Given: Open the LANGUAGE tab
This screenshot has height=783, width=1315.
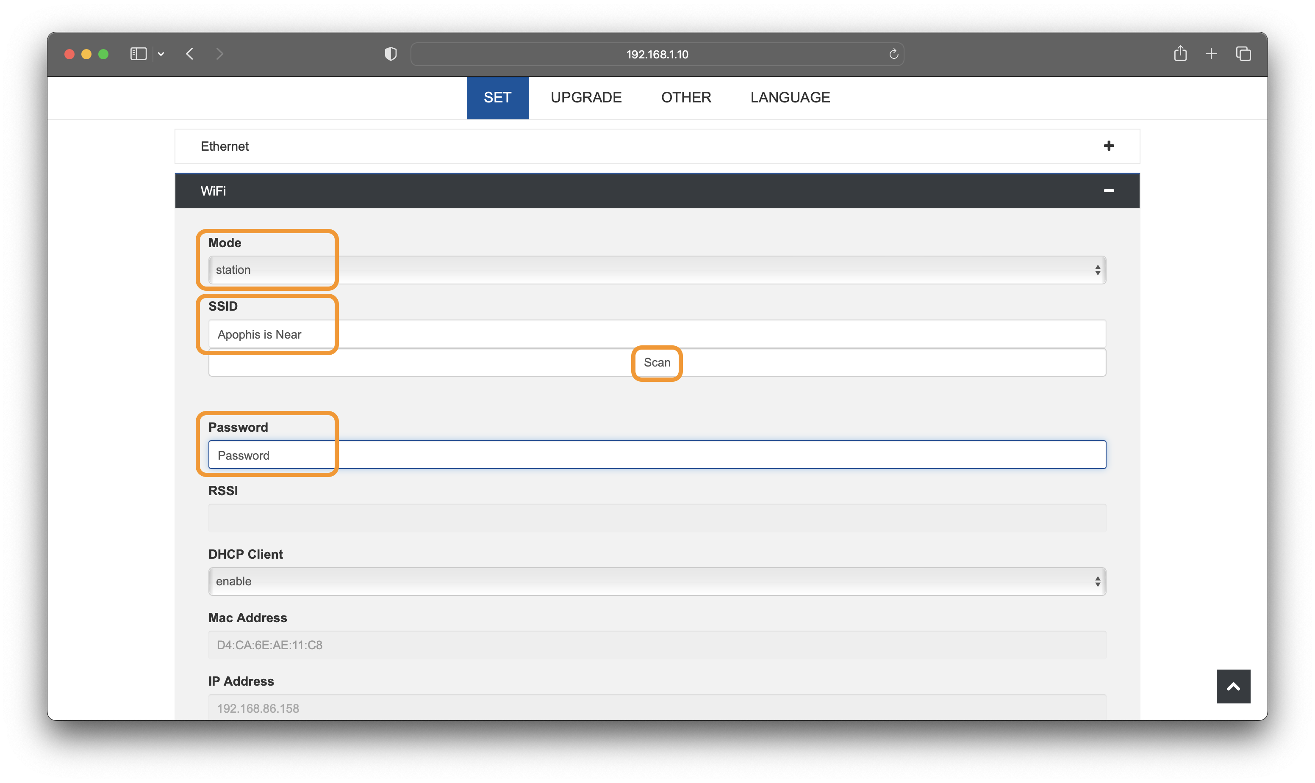Looking at the screenshot, I should coord(790,98).
